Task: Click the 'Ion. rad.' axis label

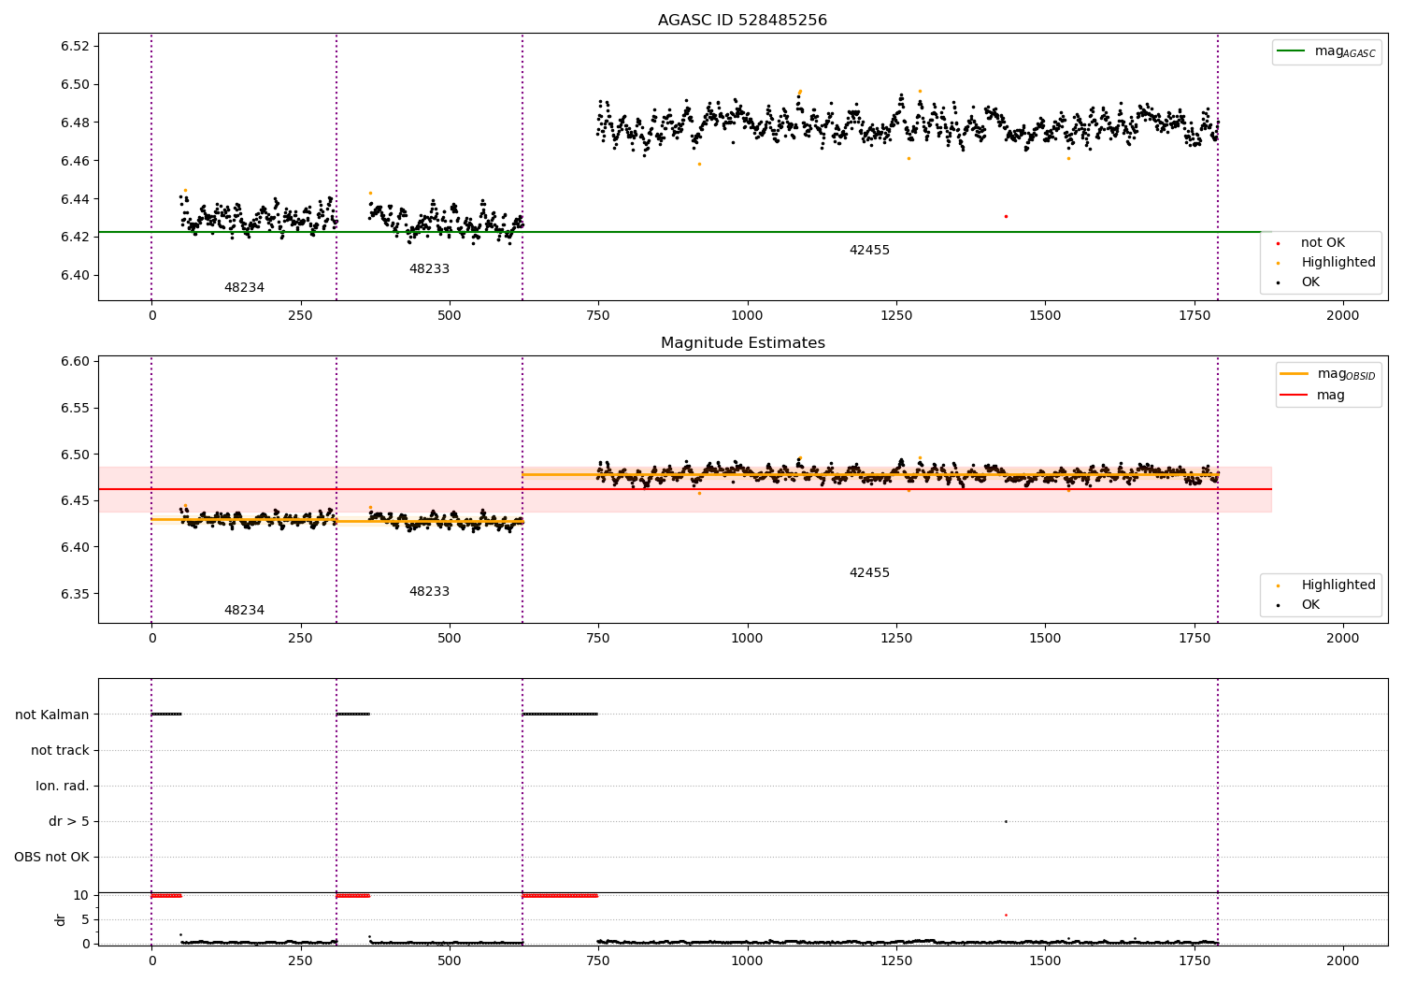Action: pos(63,787)
